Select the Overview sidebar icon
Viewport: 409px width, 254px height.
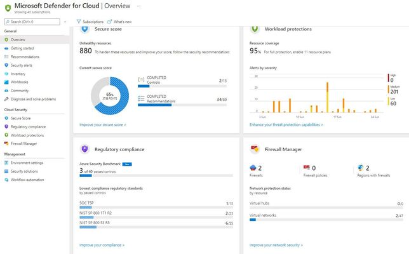click(x=6, y=39)
